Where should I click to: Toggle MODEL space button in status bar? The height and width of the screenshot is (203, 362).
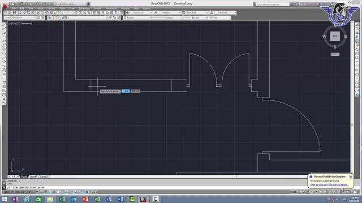[294, 192]
